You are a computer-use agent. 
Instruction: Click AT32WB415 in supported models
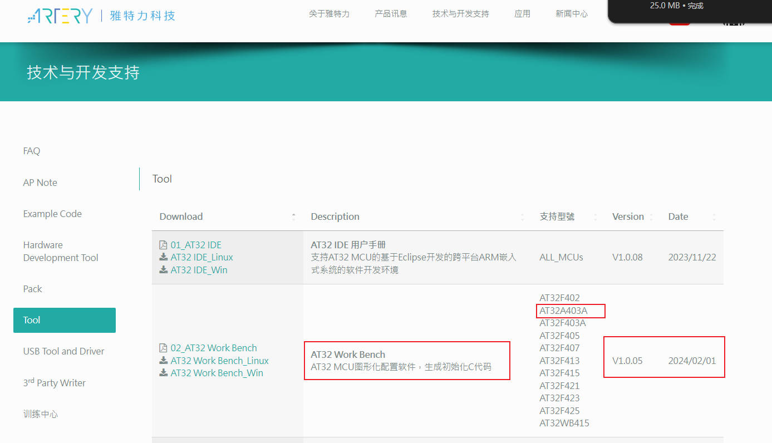click(564, 423)
